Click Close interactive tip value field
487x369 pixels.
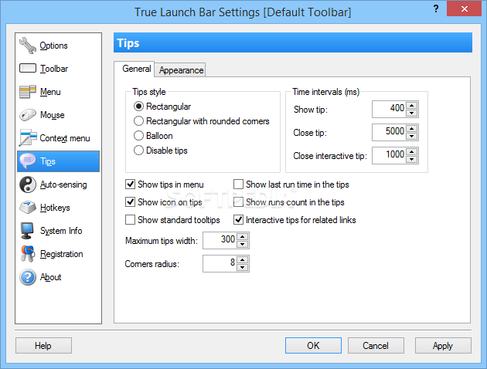pos(389,155)
